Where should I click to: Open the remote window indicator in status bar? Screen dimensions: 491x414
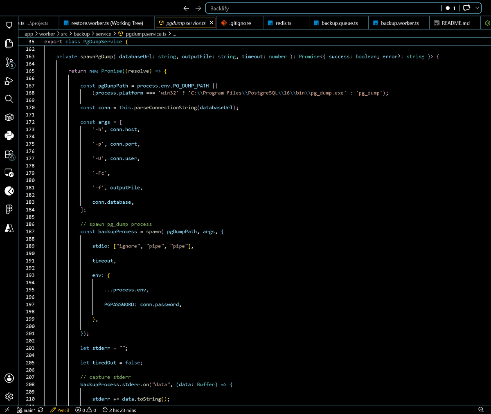point(7,410)
